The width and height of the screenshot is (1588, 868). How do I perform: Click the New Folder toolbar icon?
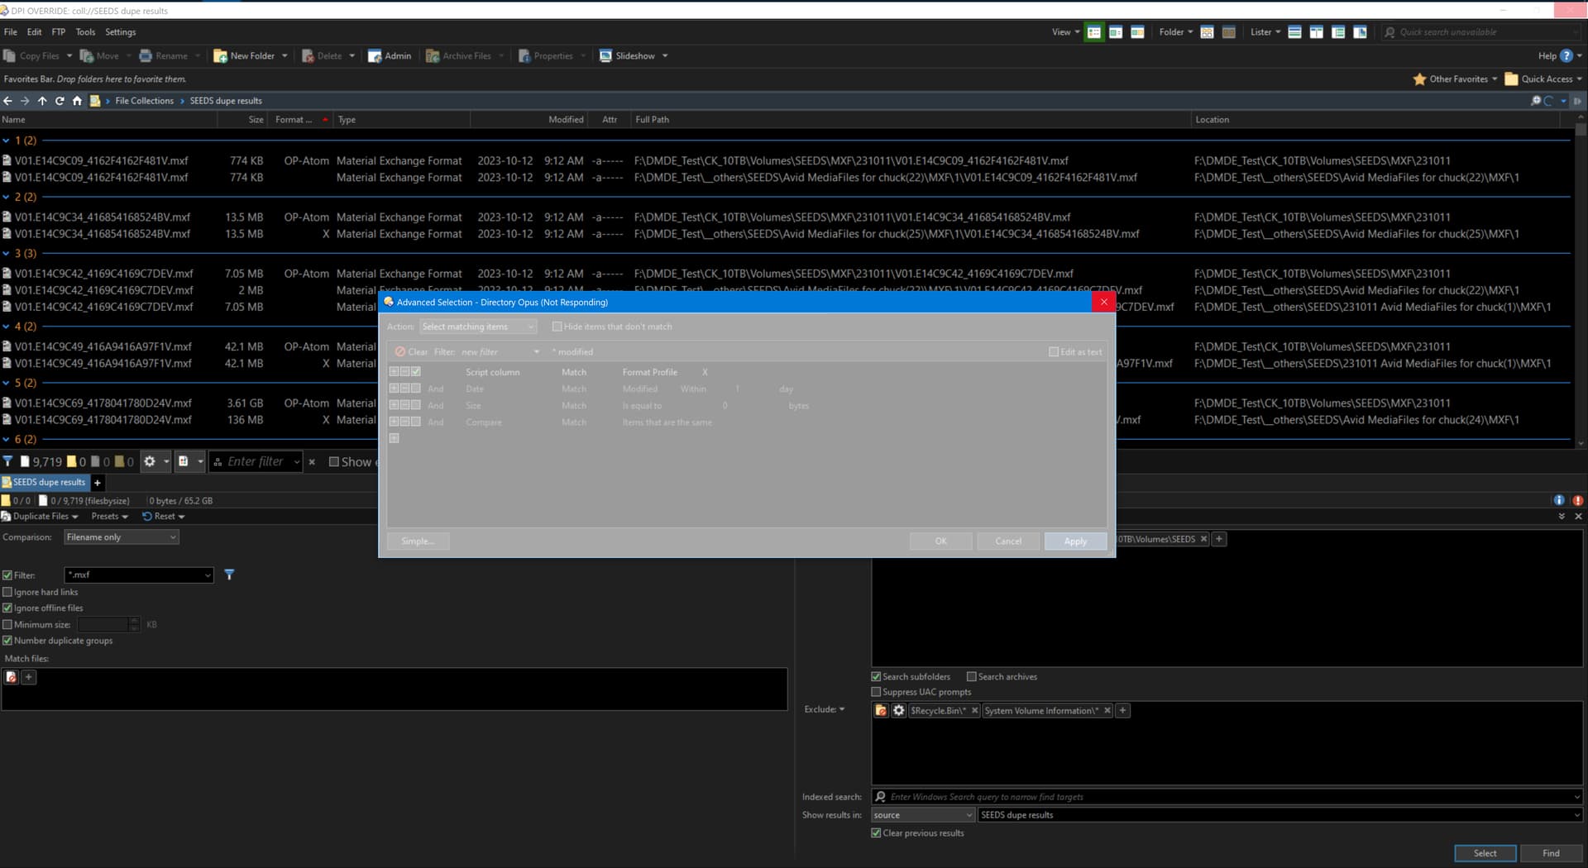click(x=221, y=56)
